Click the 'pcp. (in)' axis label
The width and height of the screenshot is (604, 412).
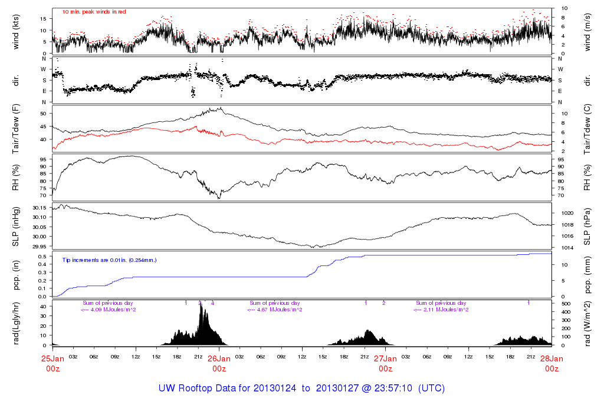pos(15,275)
